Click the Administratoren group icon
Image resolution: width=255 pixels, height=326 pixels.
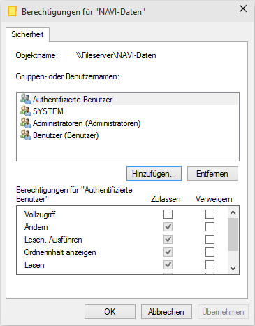26,123
